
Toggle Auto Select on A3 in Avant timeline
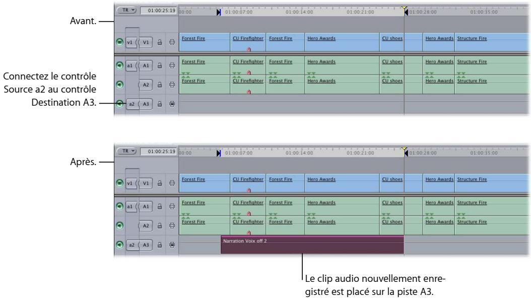tap(172, 104)
